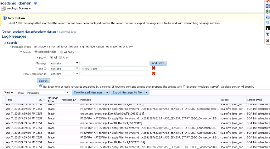Open Word from the side launcher bar
Screen dimensions: 270x149
tap(268, 6)
